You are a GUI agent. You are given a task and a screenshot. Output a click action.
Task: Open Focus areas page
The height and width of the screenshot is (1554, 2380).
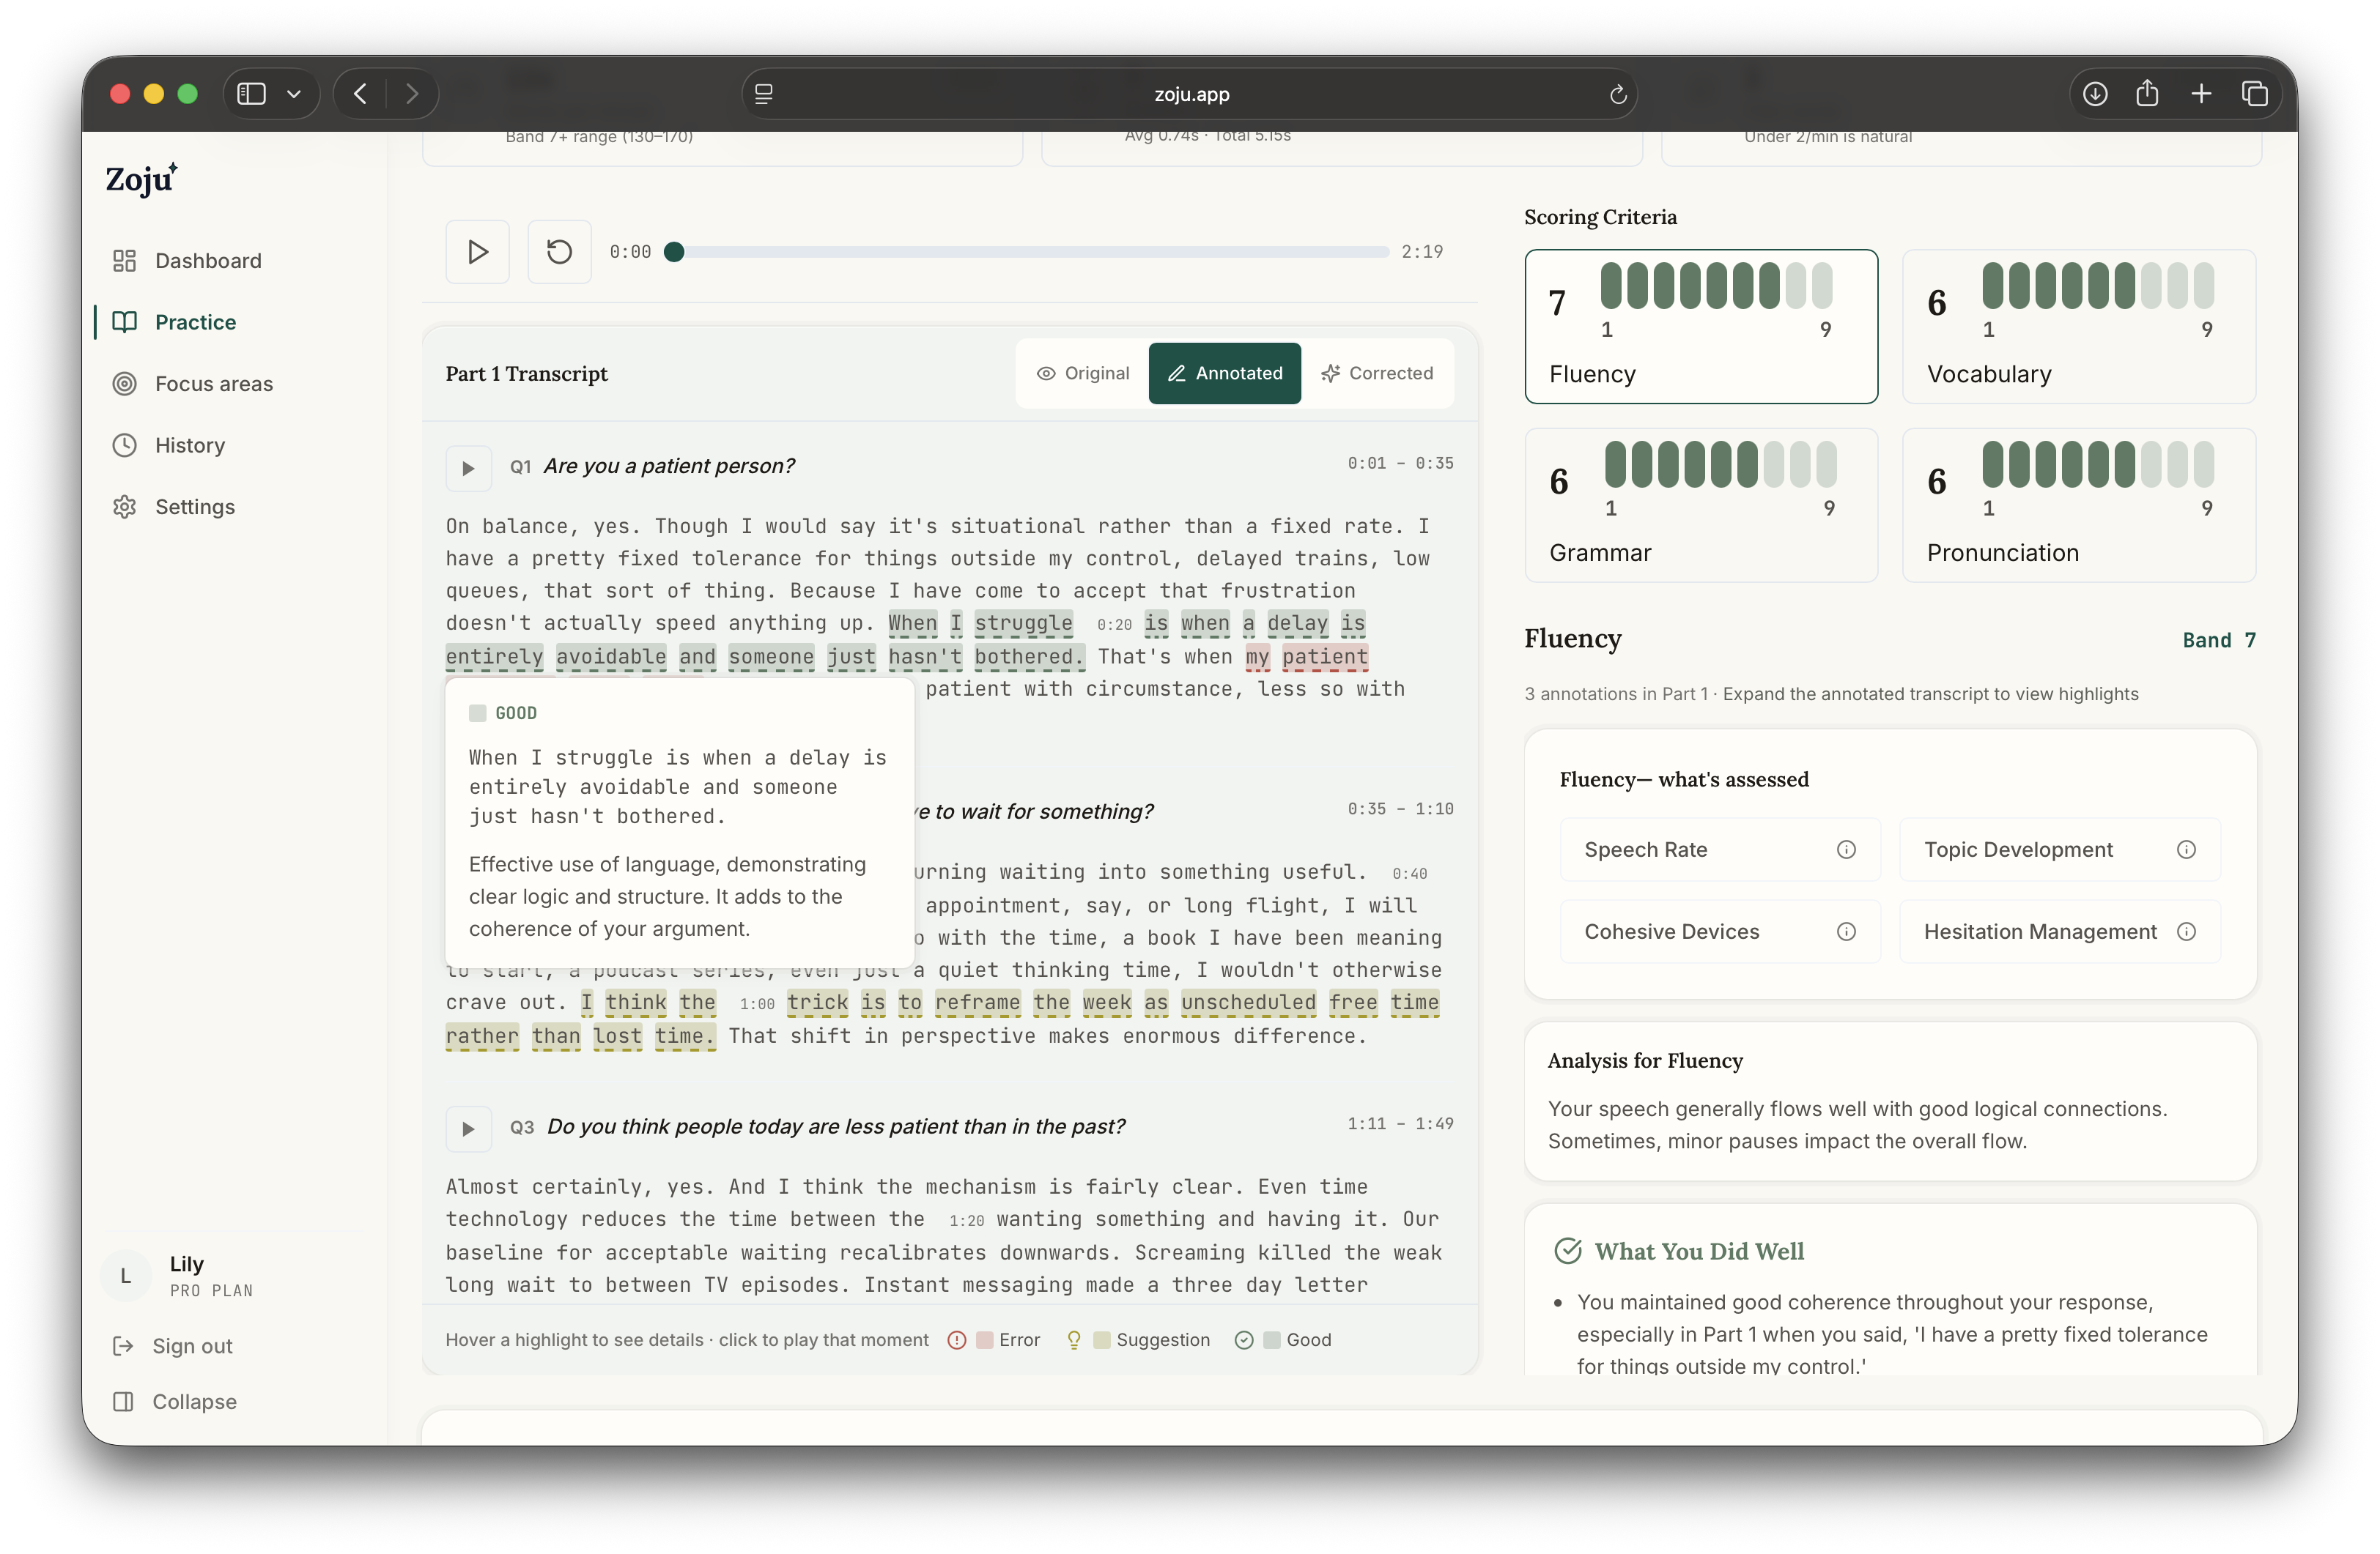click(213, 384)
